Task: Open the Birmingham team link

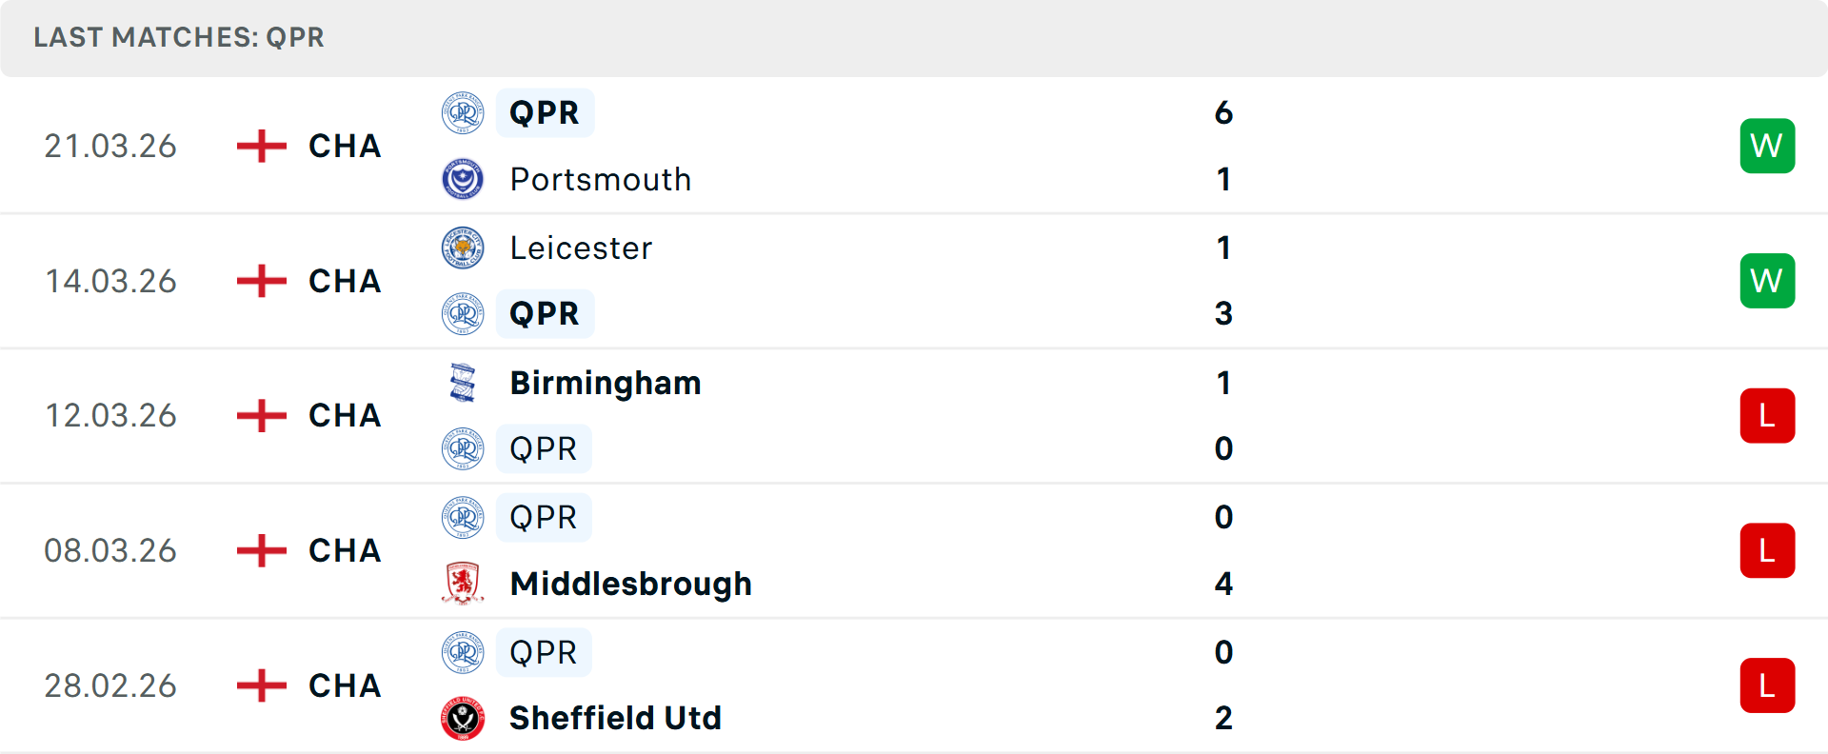Action: pyautogui.click(x=606, y=383)
